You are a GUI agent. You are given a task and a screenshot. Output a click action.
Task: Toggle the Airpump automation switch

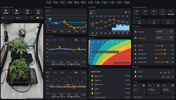tap(162, 12)
